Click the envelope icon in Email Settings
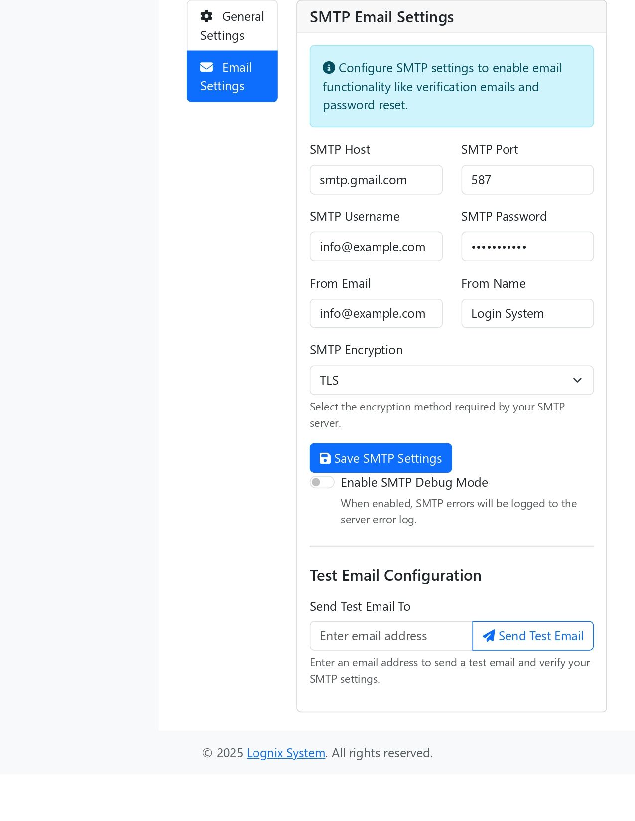The height and width of the screenshot is (821, 635). click(206, 67)
